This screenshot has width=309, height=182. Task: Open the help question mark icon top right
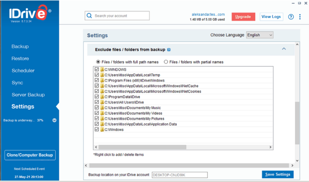(x=291, y=17)
